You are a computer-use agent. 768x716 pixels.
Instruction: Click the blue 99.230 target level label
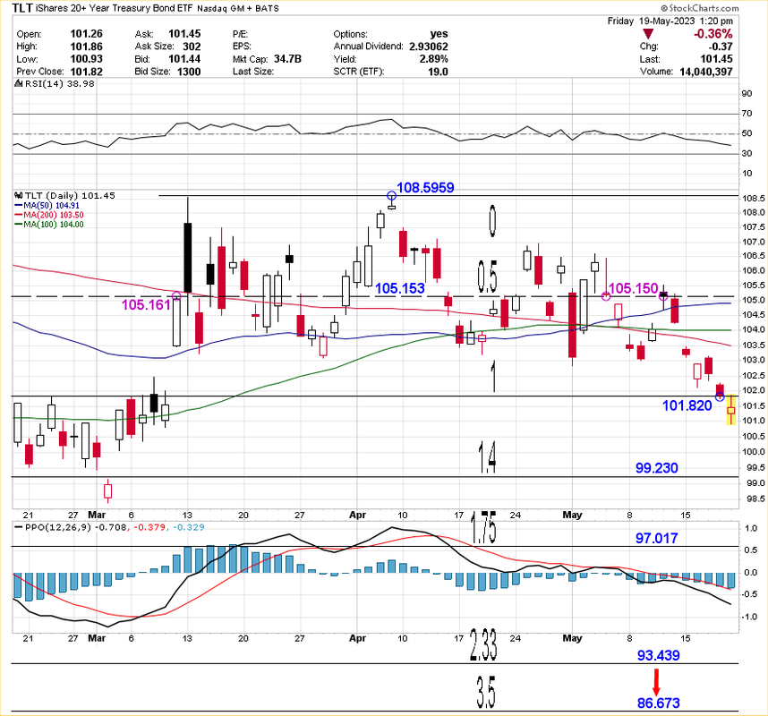[657, 468]
